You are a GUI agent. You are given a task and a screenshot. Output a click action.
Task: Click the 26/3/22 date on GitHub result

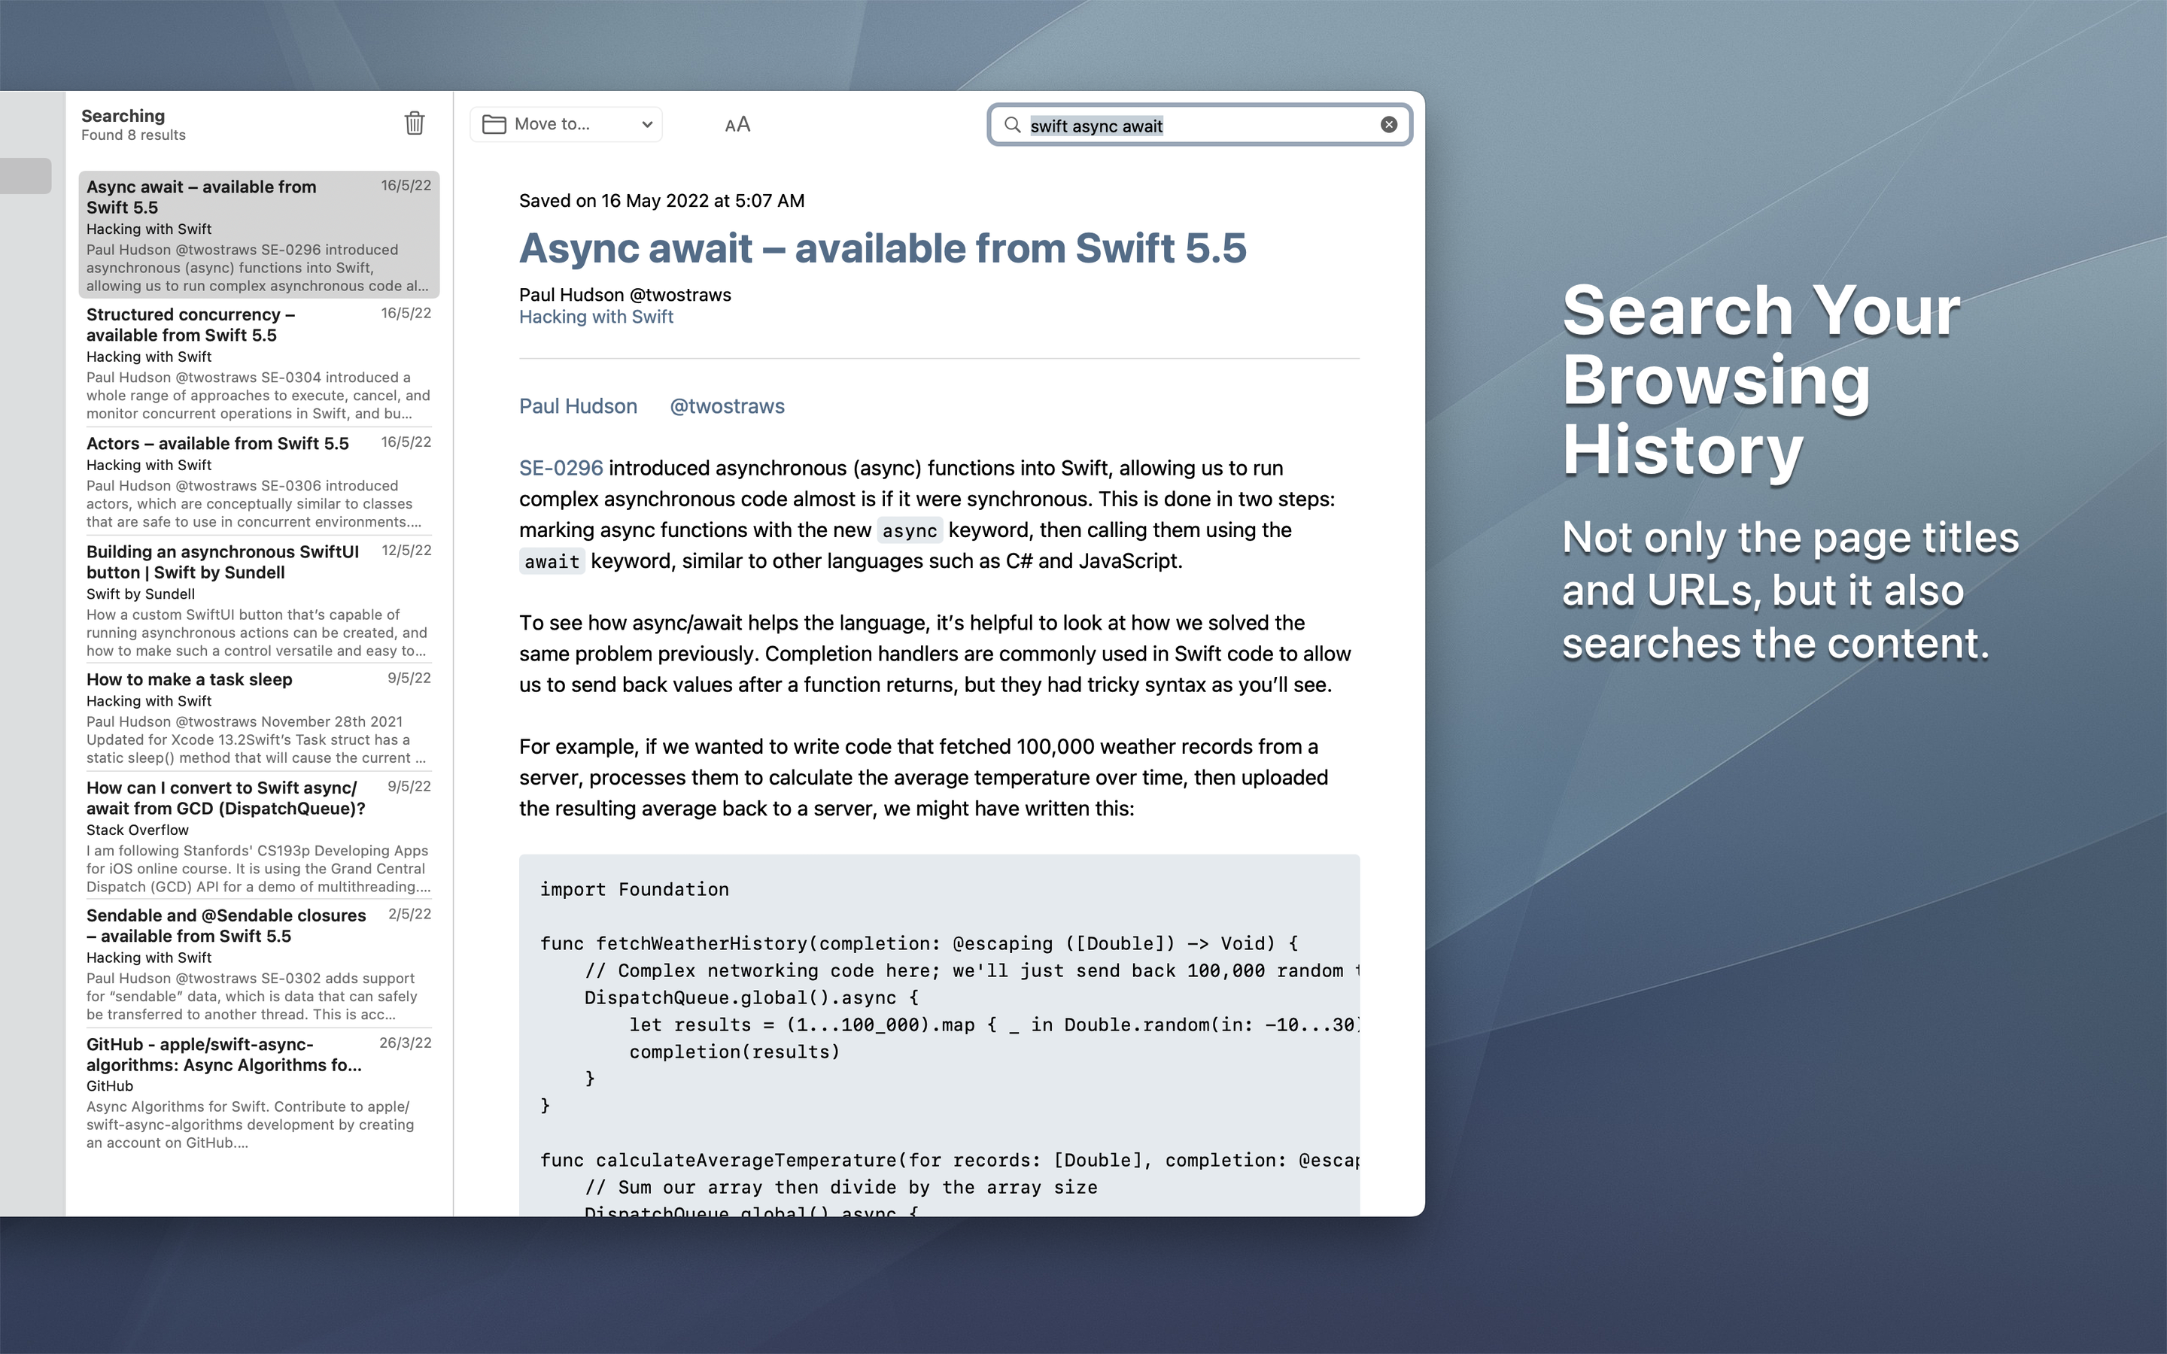[405, 1043]
